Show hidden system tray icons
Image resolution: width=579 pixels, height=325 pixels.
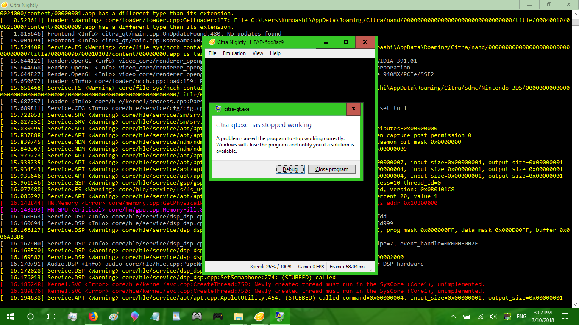click(x=453, y=317)
